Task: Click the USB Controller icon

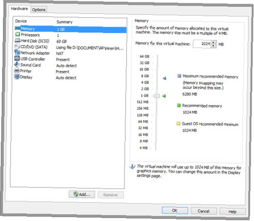Action: tap(17, 58)
